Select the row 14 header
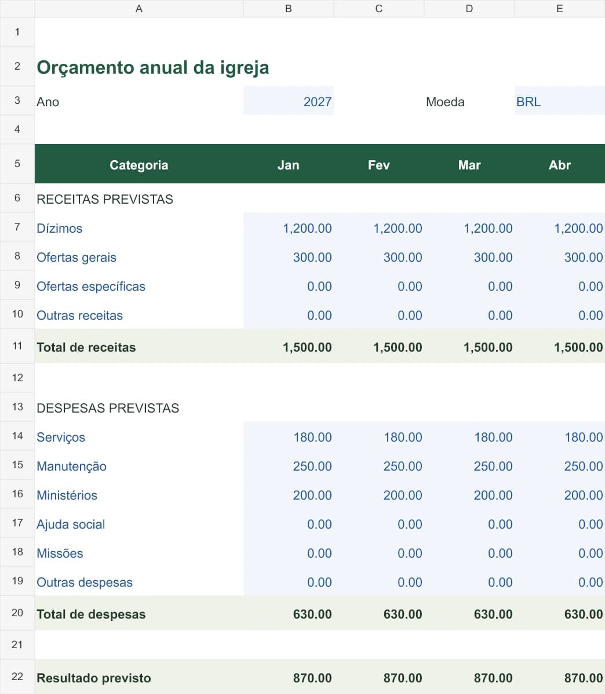 point(17,436)
